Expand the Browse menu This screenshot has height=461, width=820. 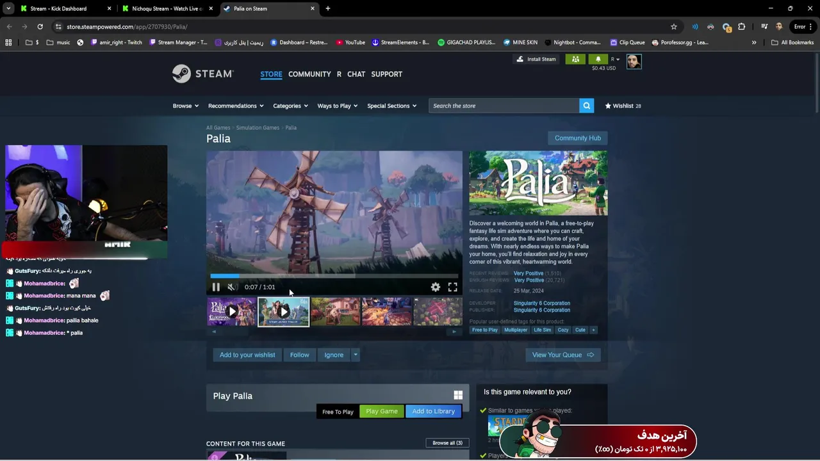185,106
